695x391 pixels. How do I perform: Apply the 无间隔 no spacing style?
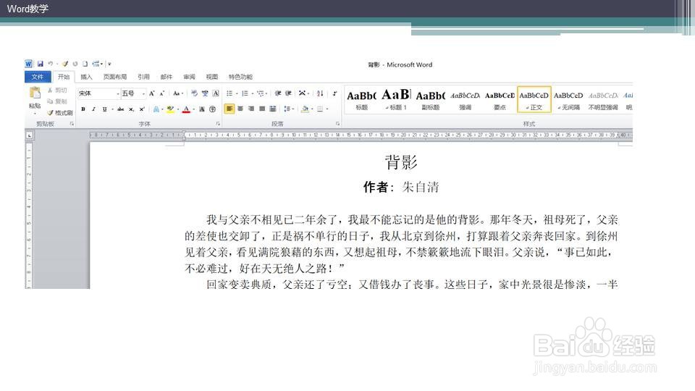point(569,100)
